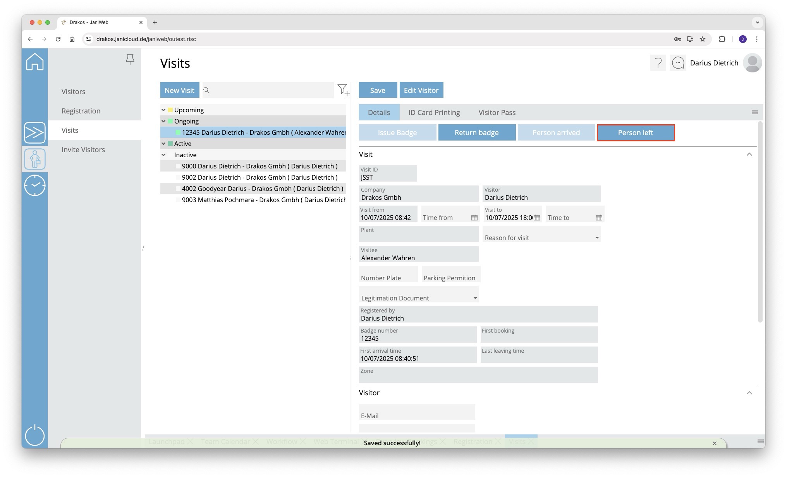Open the double-arrow workflow sidebar icon
The image size is (787, 477).
coord(35,133)
